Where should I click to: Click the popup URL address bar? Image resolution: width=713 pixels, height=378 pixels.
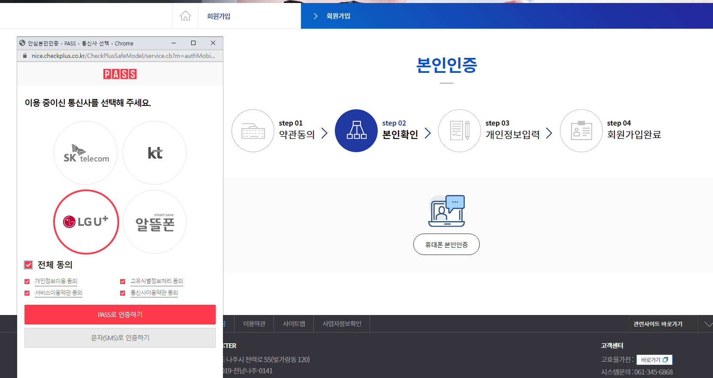123,56
